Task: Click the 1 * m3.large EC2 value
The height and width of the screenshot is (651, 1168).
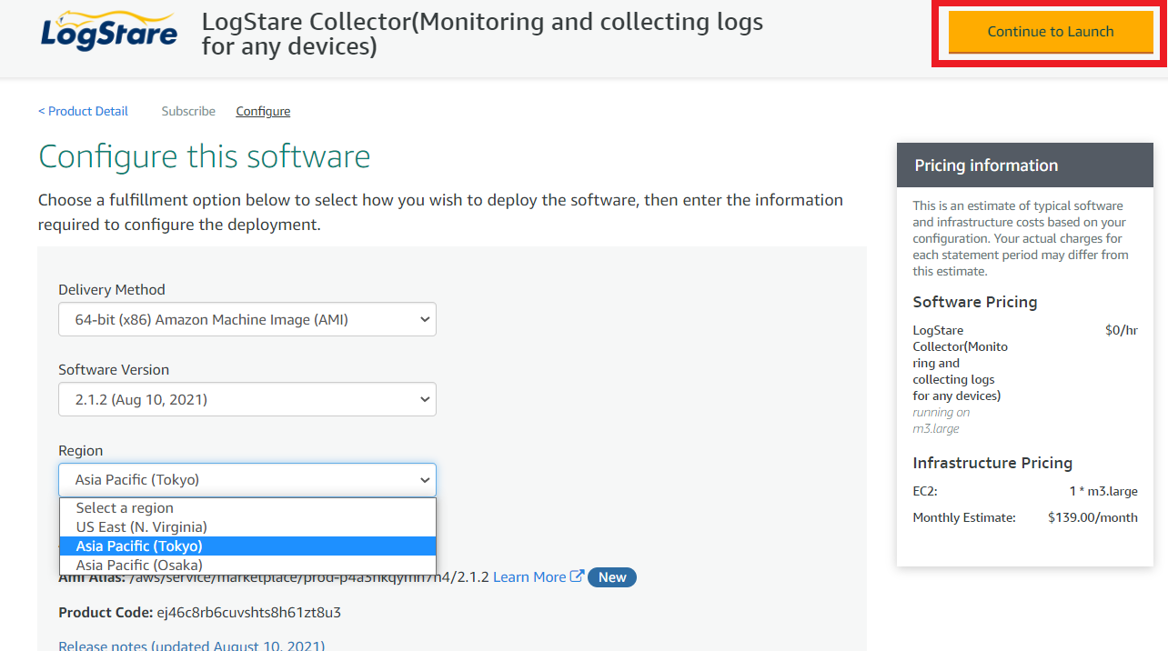Action: point(1103,491)
